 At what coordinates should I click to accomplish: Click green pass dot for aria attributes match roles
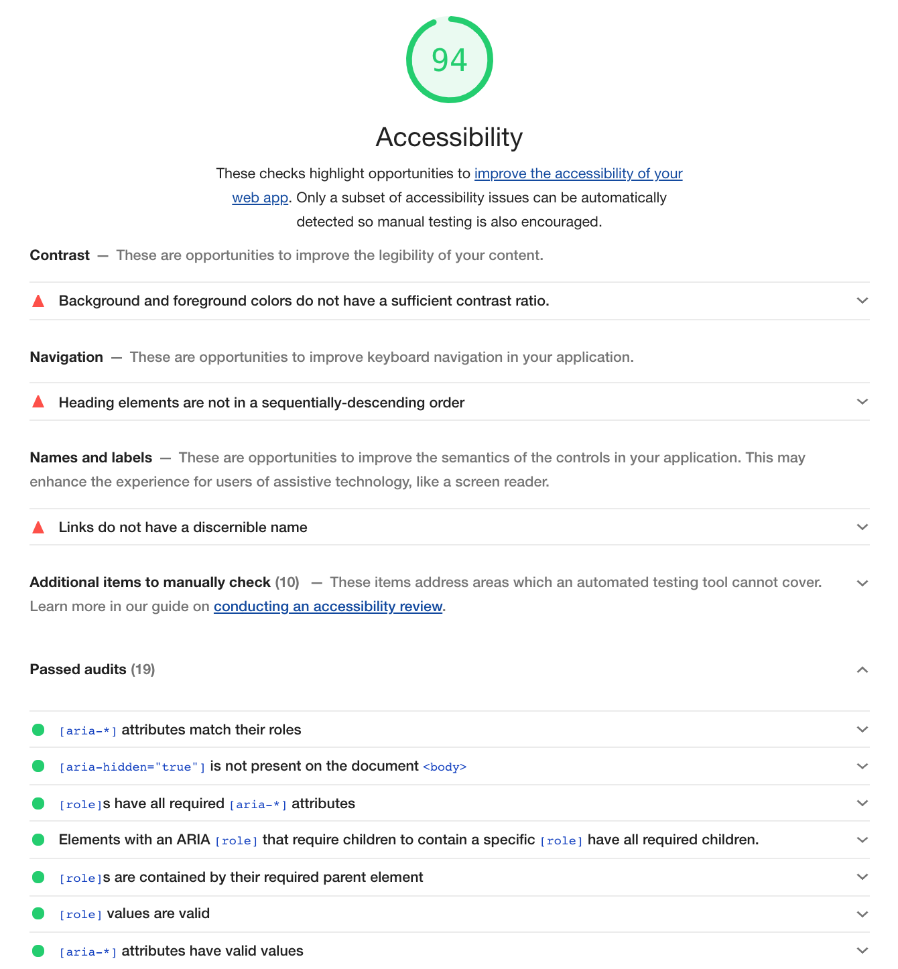pos(38,730)
